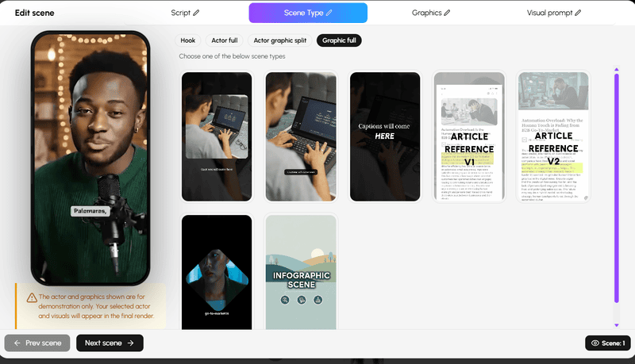
Task: Go to the next scene
Action: click(110, 343)
